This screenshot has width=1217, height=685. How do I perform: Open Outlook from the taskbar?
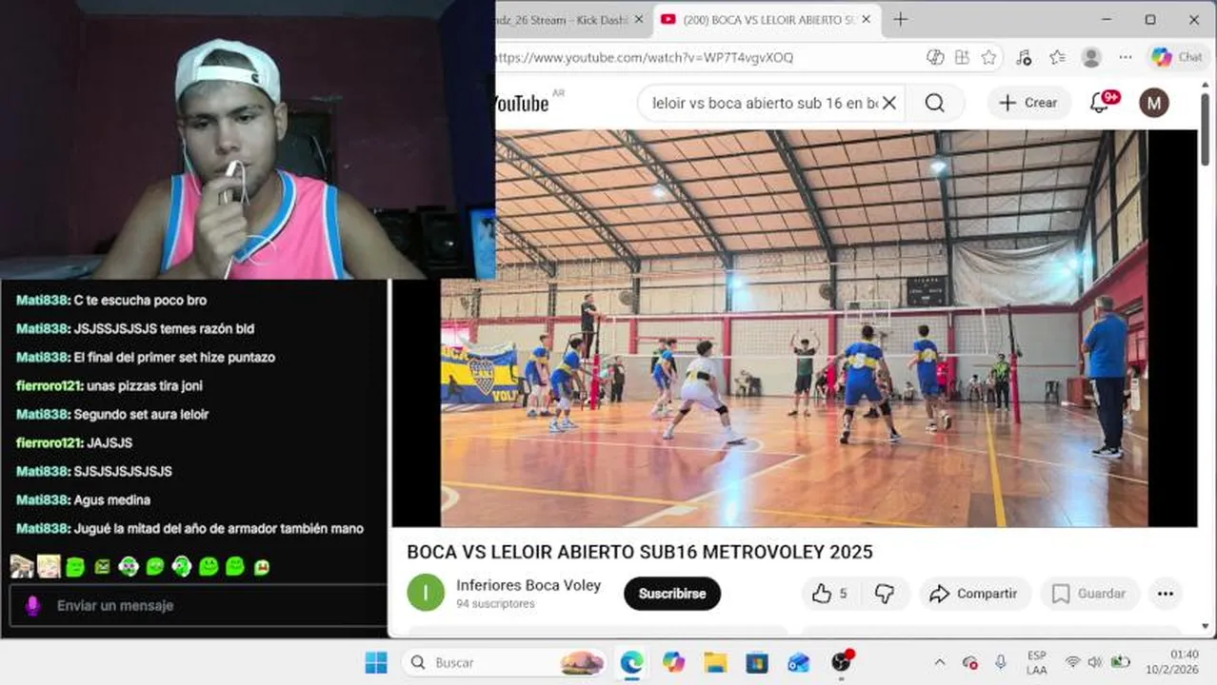(x=799, y=662)
